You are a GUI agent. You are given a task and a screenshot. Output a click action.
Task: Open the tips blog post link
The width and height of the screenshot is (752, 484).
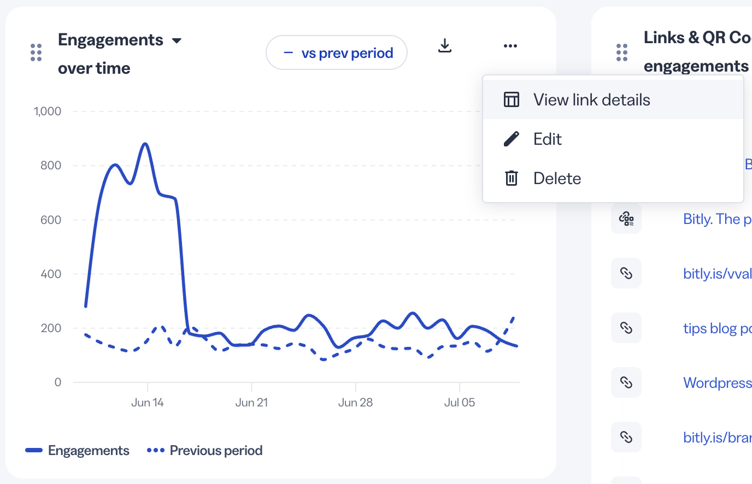(718, 328)
